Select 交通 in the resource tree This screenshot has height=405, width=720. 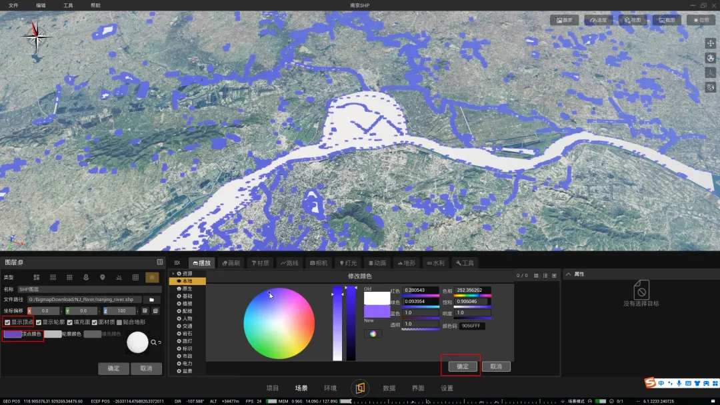[187, 326]
